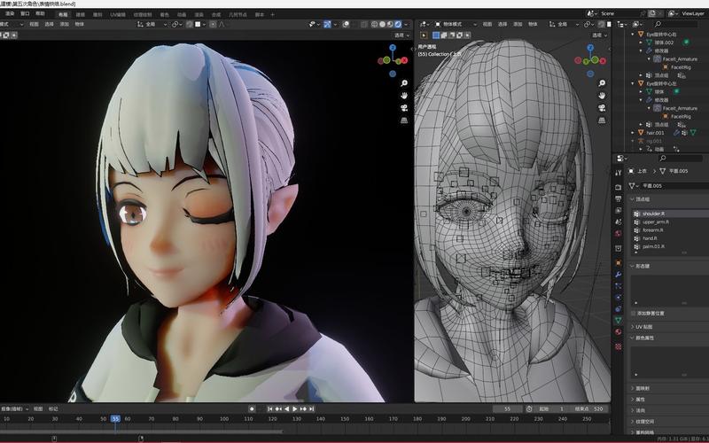
Task: Click the pan hand icon in left viewport
Action: pyautogui.click(x=404, y=96)
